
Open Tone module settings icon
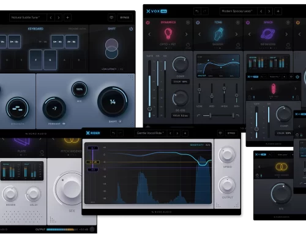(238, 23)
